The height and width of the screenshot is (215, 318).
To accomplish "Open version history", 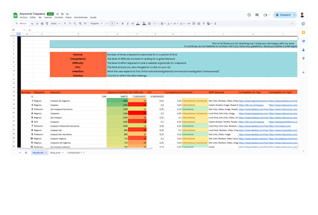I will coord(249,15).
